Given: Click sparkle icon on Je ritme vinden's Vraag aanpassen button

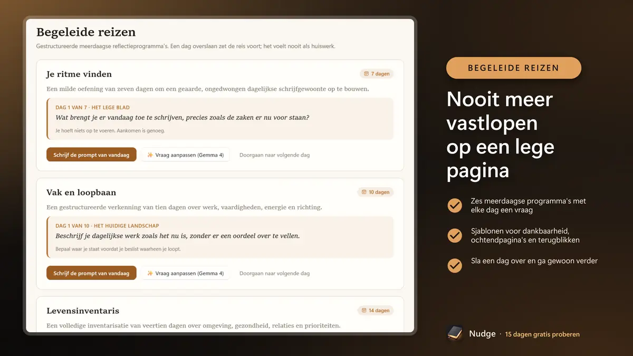Looking at the screenshot, I should coord(150,155).
